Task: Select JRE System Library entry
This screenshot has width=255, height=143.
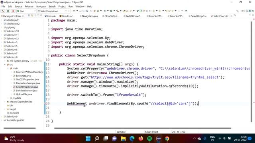Action: (24, 61)
